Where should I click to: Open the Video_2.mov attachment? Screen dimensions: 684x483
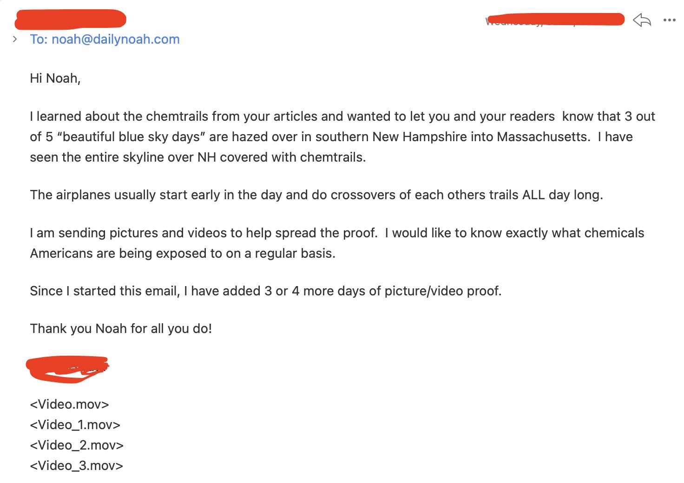click(77, 445)
